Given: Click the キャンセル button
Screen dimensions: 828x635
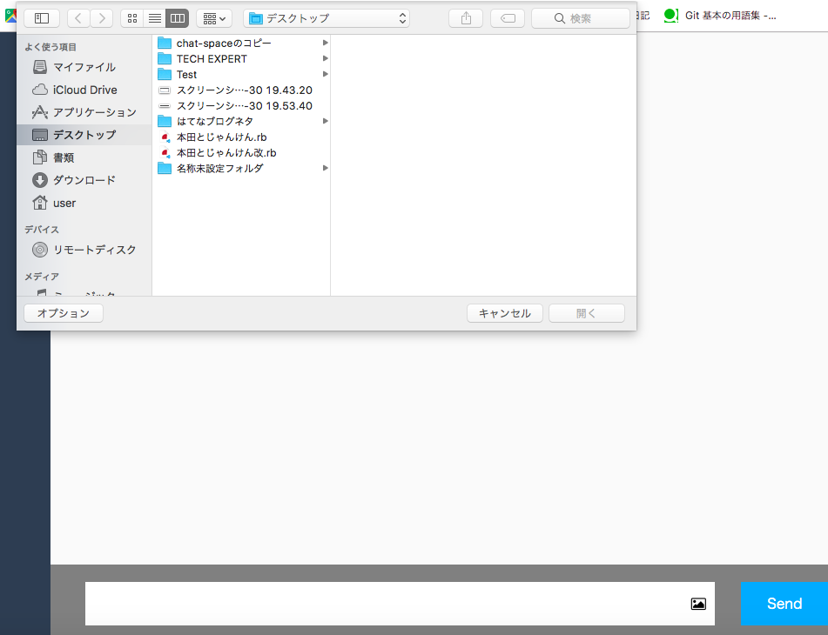Looking at the screenshot, I should click(x=505, y=312).
